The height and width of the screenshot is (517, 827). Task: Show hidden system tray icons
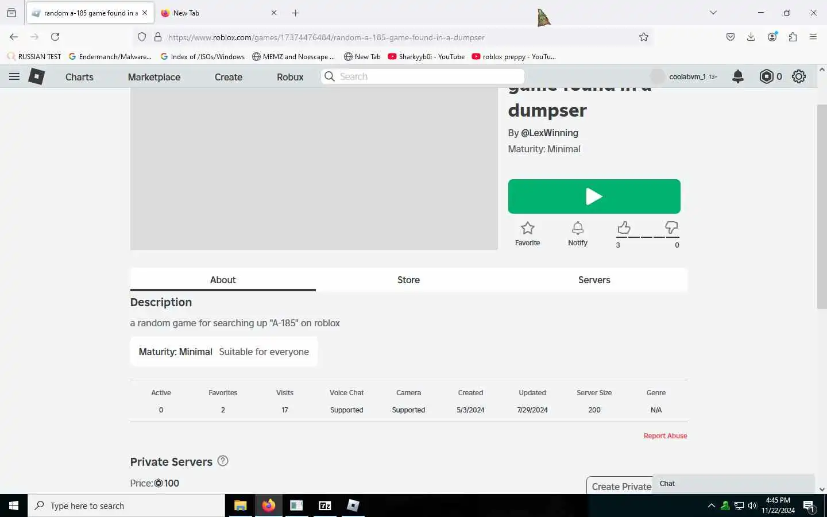pos(711,506)
